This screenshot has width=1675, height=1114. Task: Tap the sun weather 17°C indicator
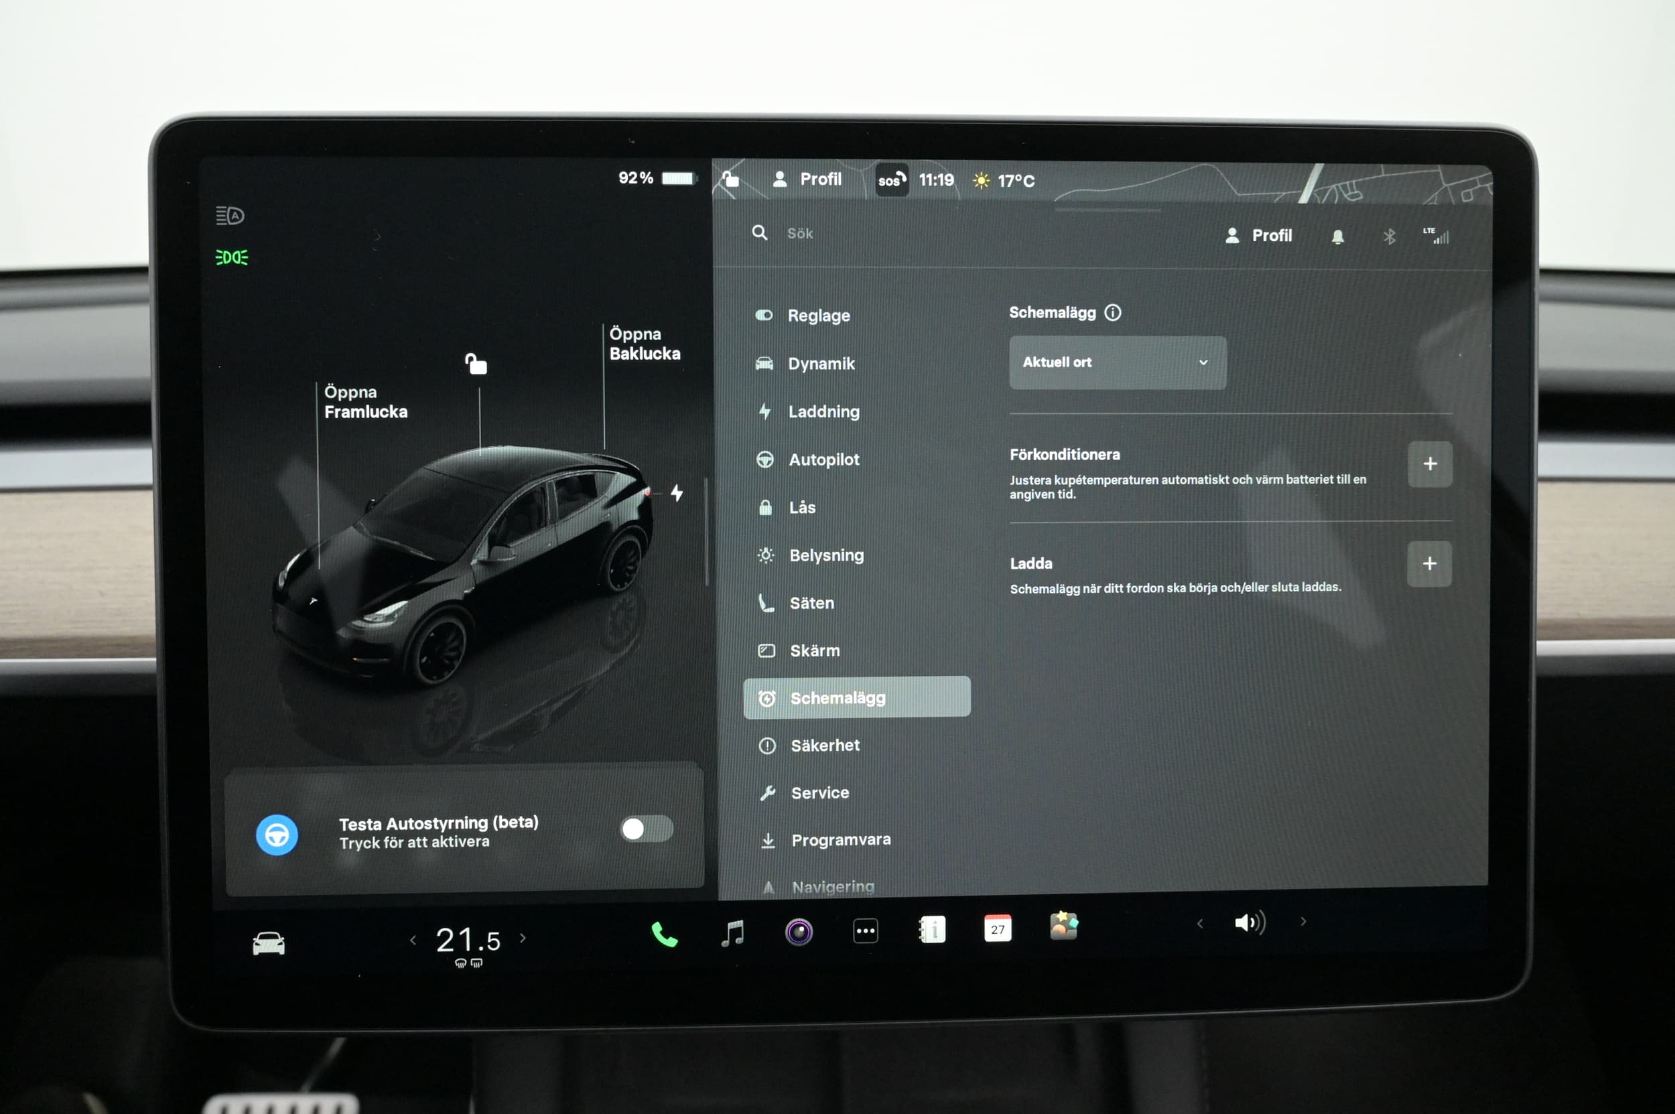pos(1004,180)
